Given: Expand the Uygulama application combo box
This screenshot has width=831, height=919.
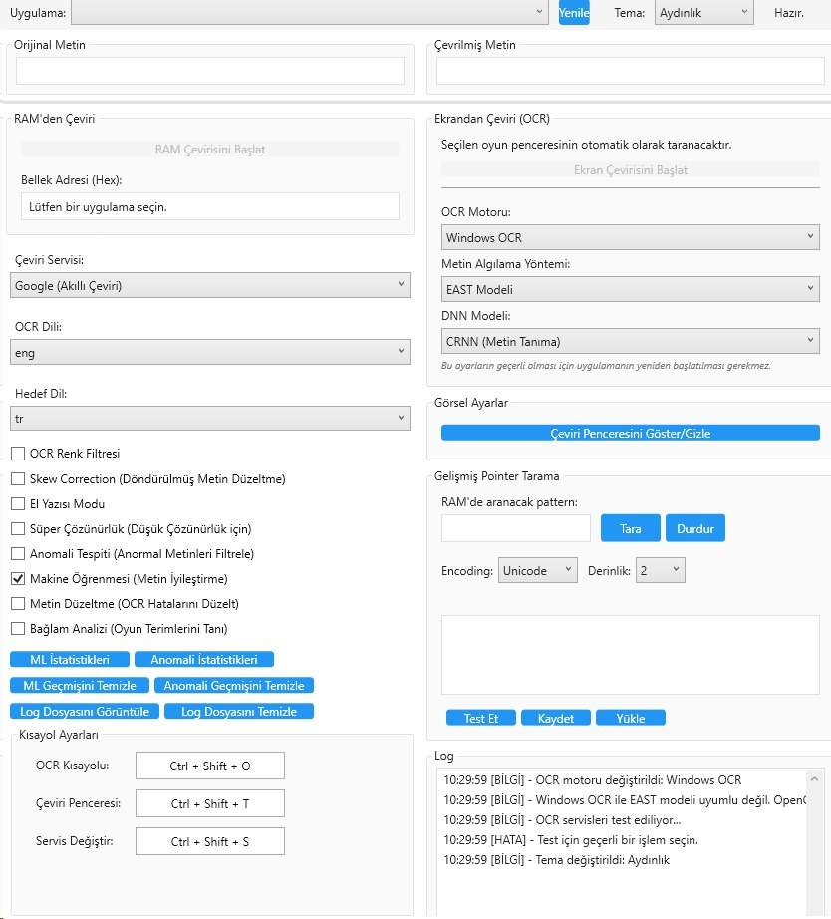Looking at the screenshot, I should (x=310, y=13).
